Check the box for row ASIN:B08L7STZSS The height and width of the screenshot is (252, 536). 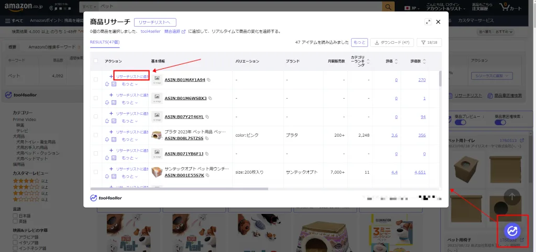click(x=96, y=135)
